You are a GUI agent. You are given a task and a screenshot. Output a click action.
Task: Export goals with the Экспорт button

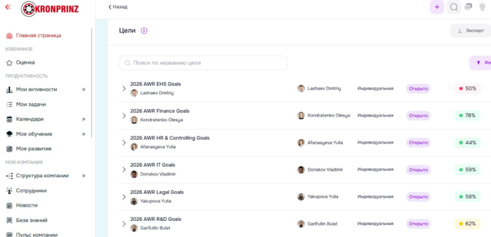471,31
